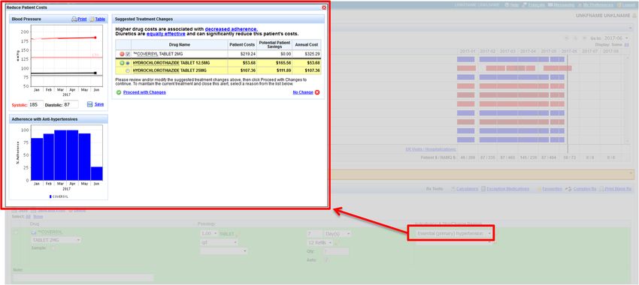Click the Proceed with Changes link
Viewport: 639px width, 285px height.
click(x=144, y=92)
